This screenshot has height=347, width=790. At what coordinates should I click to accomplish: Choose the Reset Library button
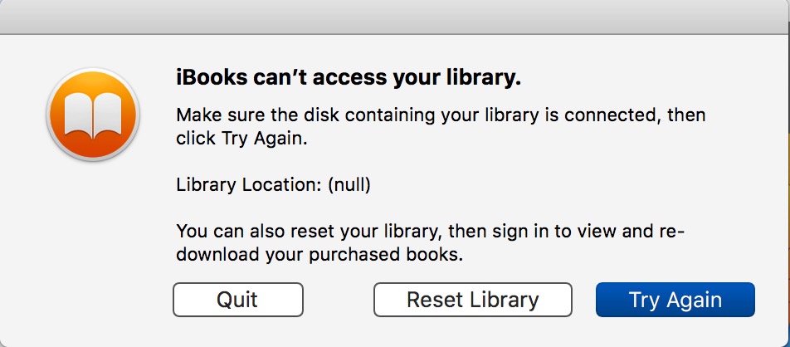473,300
